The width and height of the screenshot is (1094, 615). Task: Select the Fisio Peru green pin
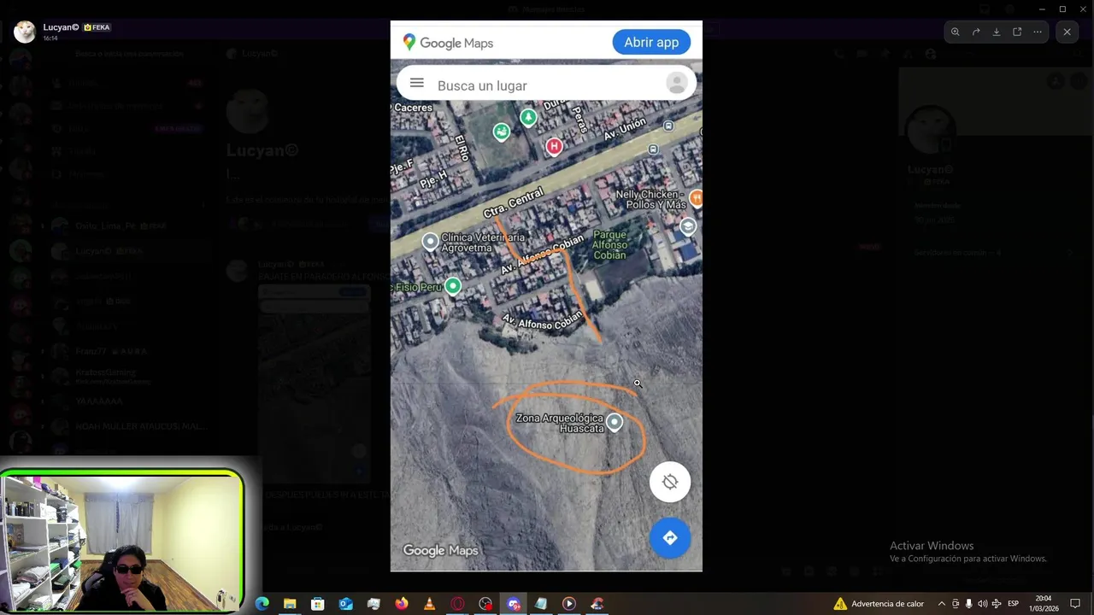pos(453,286)
